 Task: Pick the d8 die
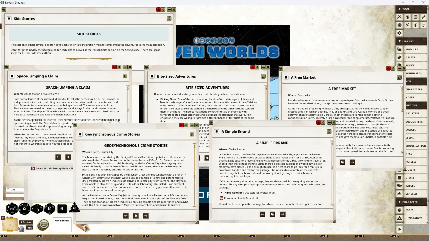(x=49, y=209)
